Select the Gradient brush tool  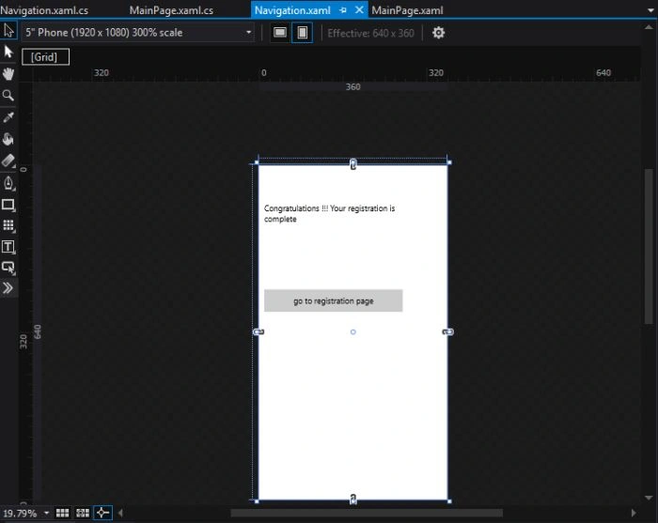8,161
